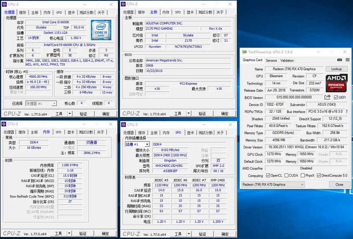Click the AMD Radeon Graphics logo
Viewport: 353px width, 239px height.
tap(336, 83)
